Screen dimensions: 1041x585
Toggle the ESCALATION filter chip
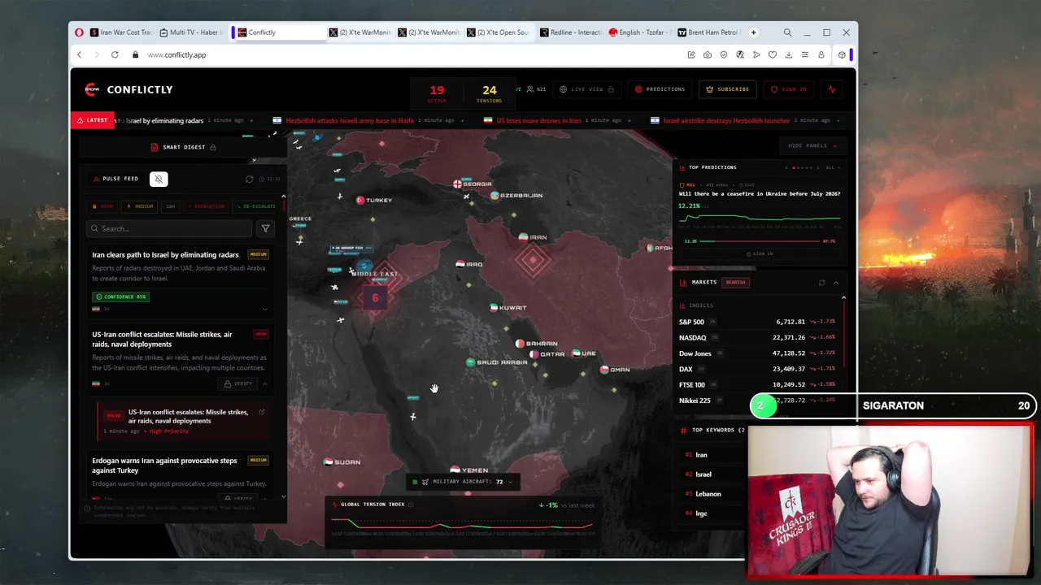pos(206,206)
